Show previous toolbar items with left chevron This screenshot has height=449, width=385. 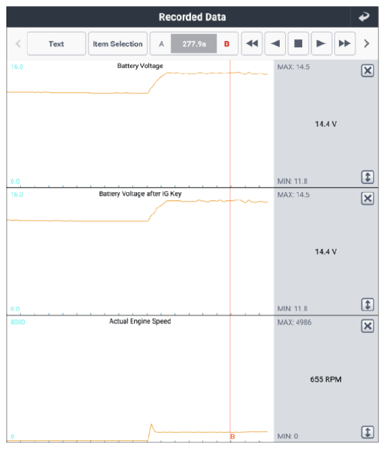point(18,44)
